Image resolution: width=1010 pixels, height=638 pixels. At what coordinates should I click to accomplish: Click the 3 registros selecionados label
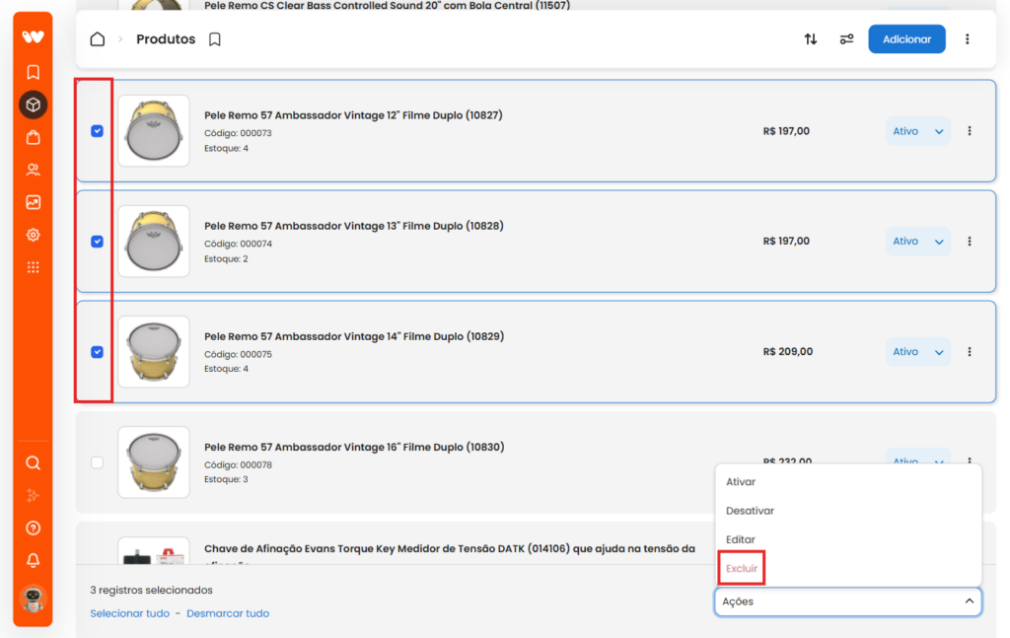(151, 590)
